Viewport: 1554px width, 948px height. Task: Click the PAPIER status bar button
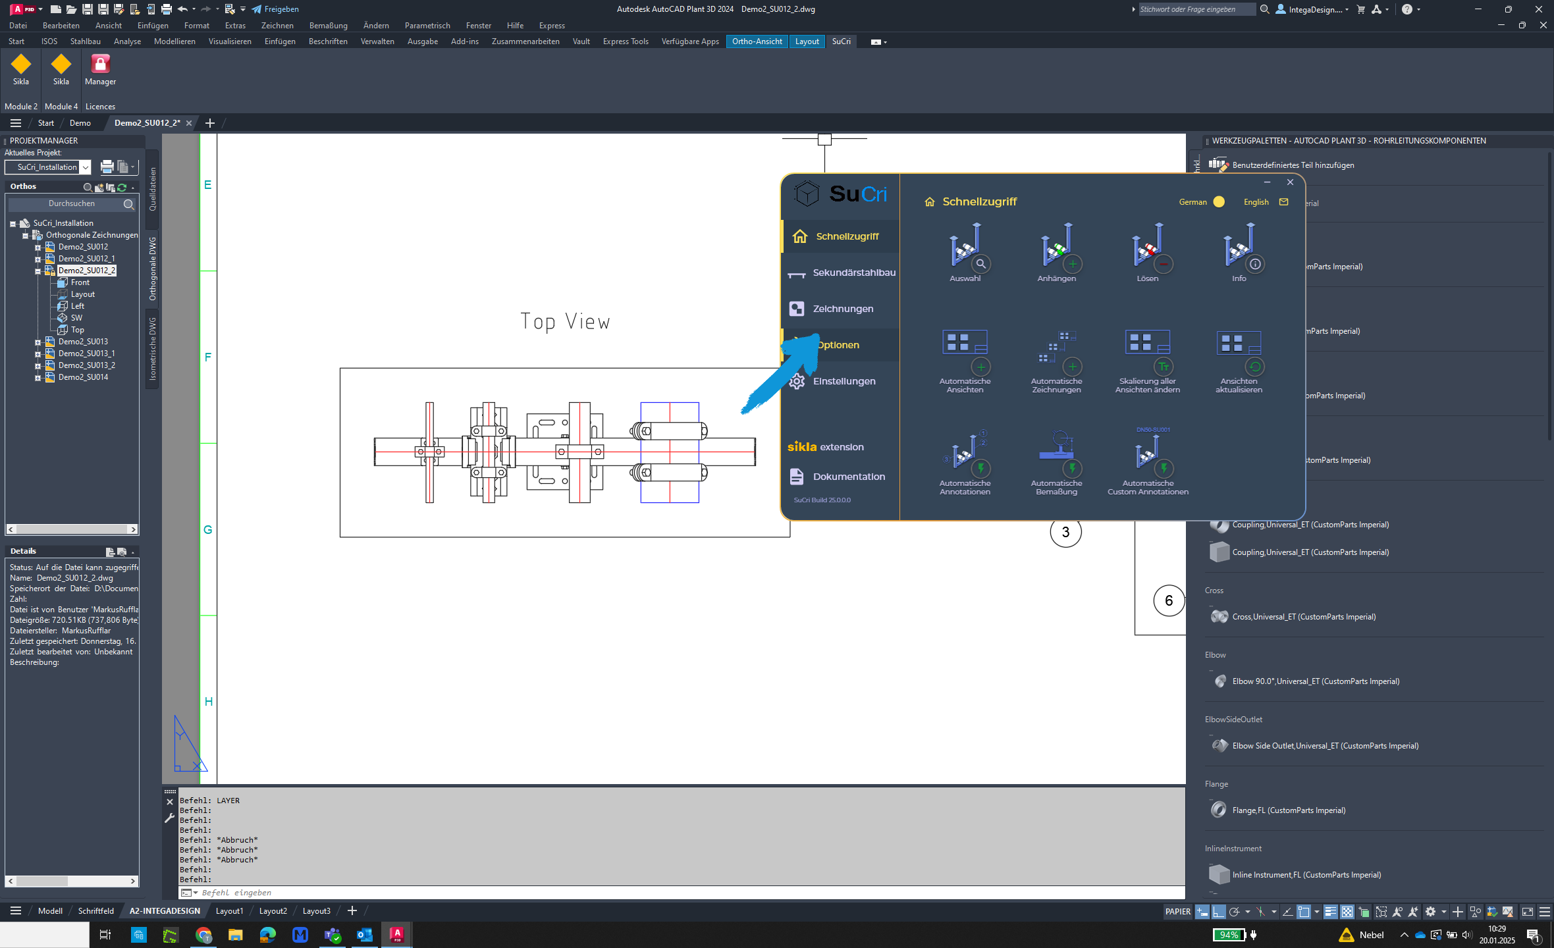coord(1177,912)
